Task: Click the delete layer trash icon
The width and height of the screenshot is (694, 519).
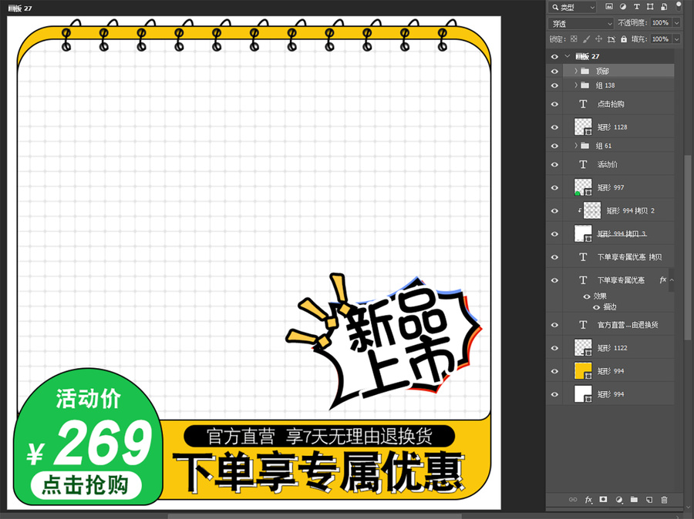Action: [x=664, y=500]
